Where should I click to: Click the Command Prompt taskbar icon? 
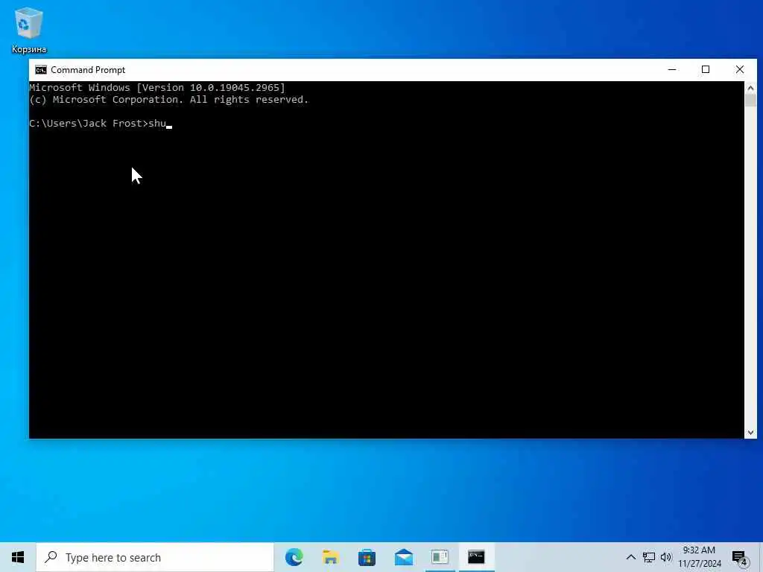[x=476, y=557]
